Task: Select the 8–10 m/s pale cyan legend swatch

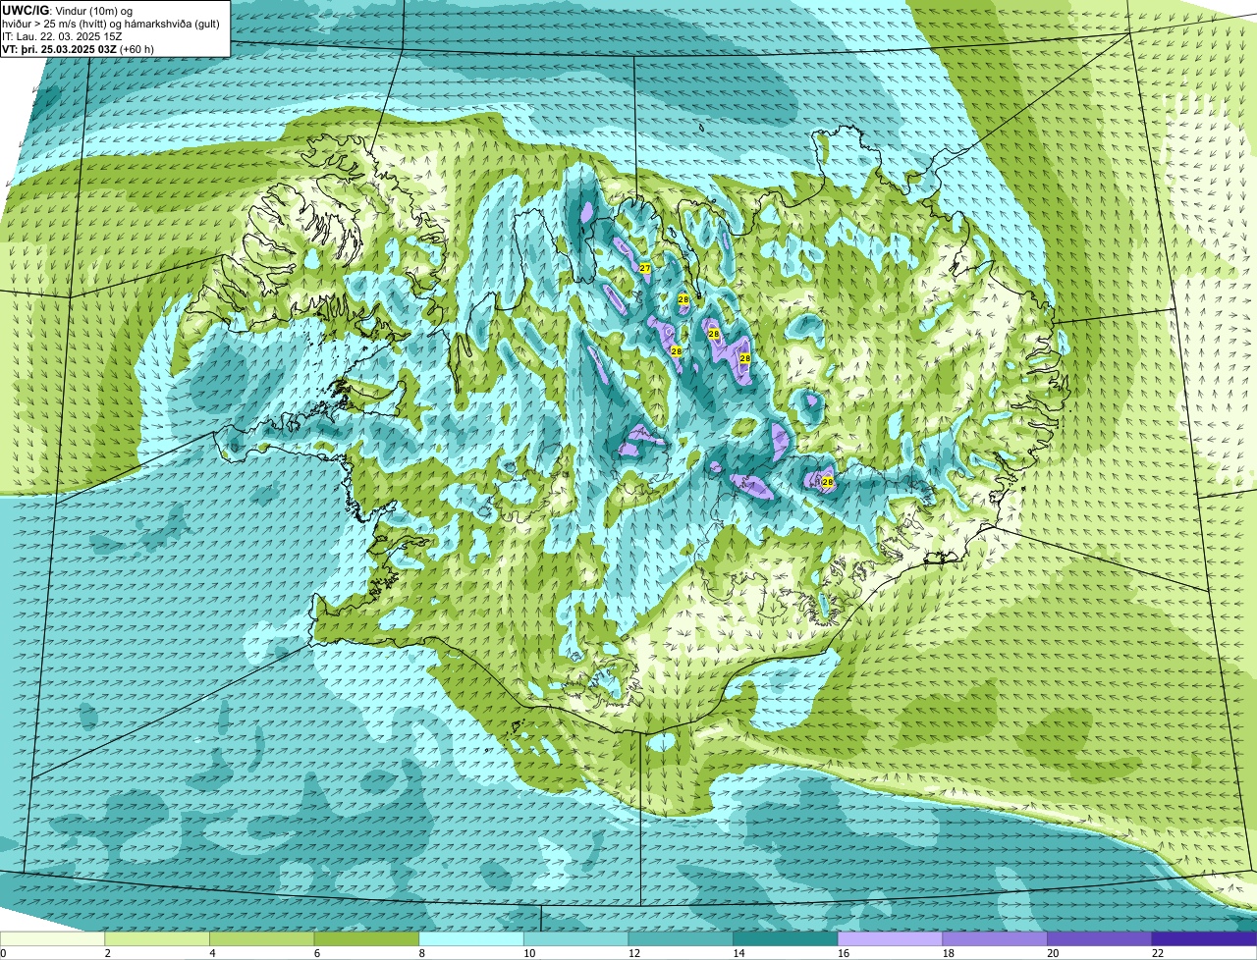Action: click(x=471, y=938)
